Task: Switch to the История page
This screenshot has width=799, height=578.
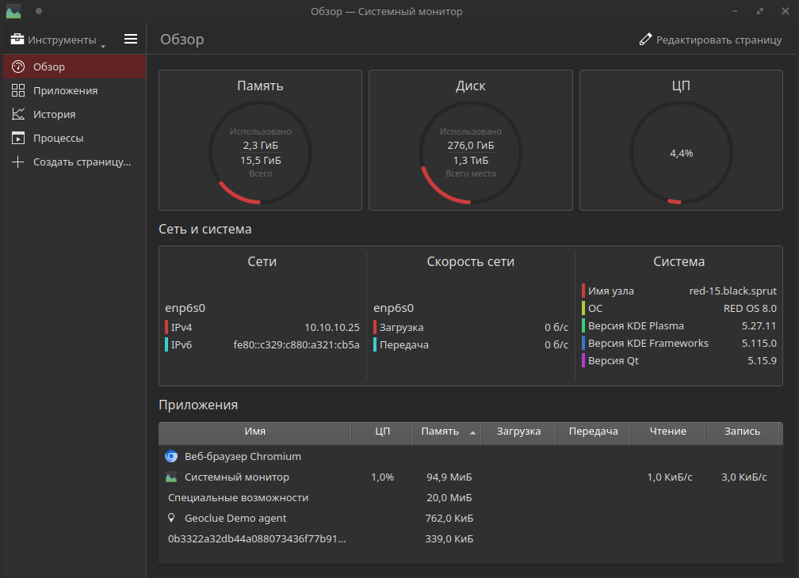Action: coord(55,115)
